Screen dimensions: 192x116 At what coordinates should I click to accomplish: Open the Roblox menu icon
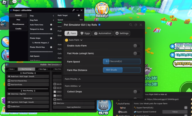pyautogui.click(x=5, y=3)
